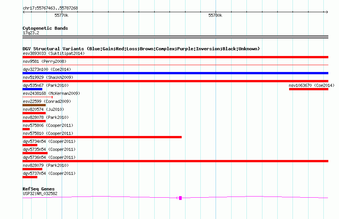Select the nsv9581 (Perry2008) variant label
Screen dimensions: 339x219
coord(45,61)
